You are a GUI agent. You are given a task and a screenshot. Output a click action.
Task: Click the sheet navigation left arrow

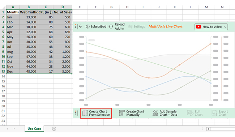[7, 129]
